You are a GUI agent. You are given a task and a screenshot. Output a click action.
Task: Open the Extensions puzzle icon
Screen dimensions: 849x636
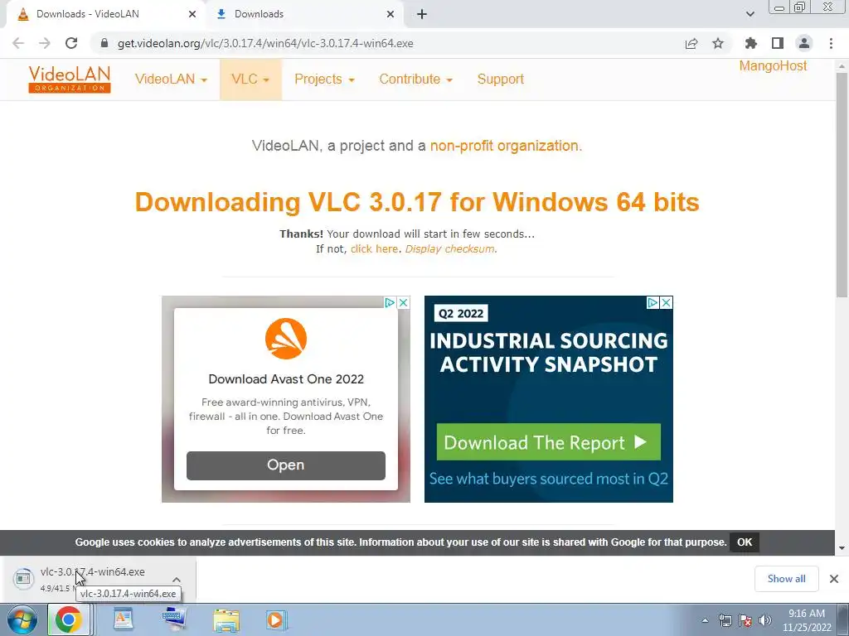tap(751, 43)
